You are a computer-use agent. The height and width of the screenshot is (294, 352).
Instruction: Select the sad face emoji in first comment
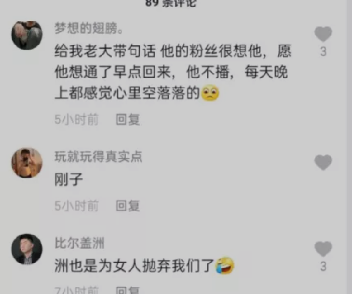(x=211, y=93)
